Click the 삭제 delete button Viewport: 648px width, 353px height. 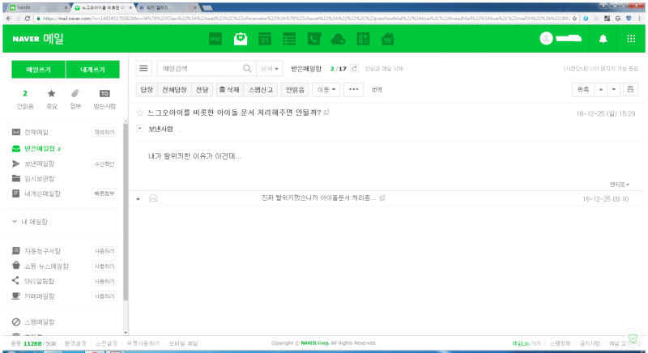click(x=229, y=90)
